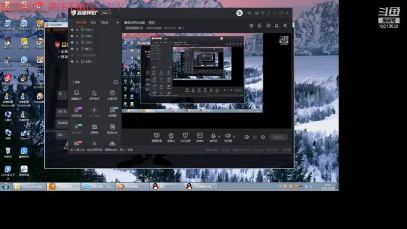Click the padlock icon in the stream header
The width and height of the screenshot is (407, 229).
tap(259, 25)
